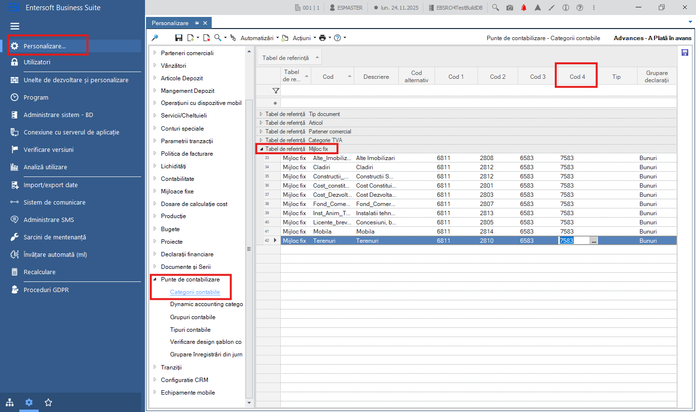Click the red notification bell icon

point(523,8)
